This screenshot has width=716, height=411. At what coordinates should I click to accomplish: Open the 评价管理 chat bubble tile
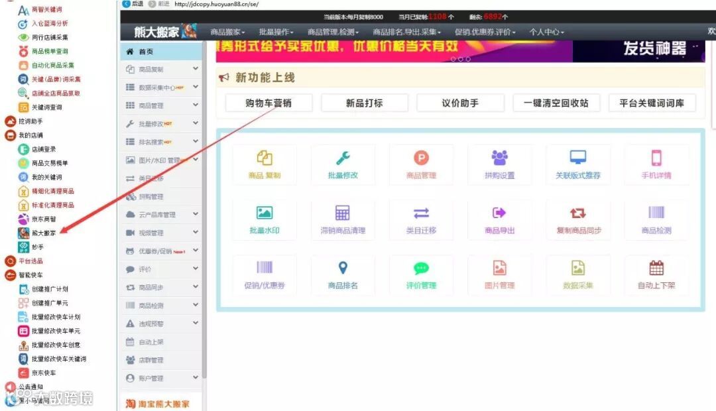pos(421,274)
